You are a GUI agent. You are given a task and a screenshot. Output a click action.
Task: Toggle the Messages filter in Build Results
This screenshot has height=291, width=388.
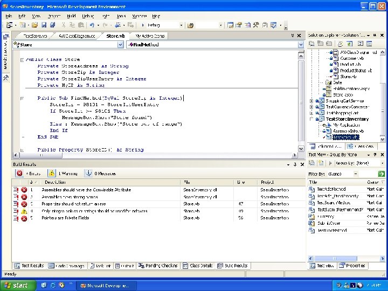[101, 174]
